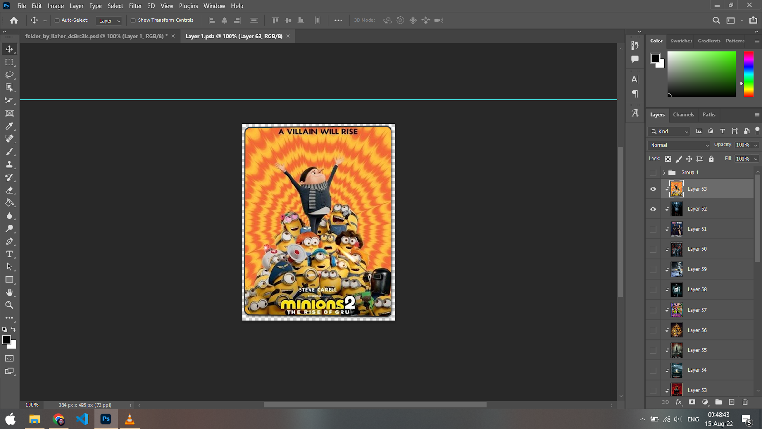Select the Frame tool
Image resolution: width=762 pixels, height=429 pixels.
tap(10, 113)
